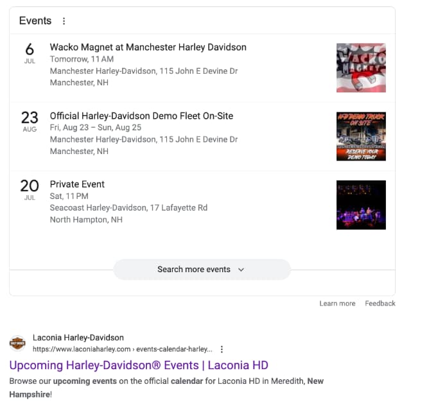Click the 6 JUL date marker
Image resolution: width=438 pixels, height=416 pixels.
point(30,53)
